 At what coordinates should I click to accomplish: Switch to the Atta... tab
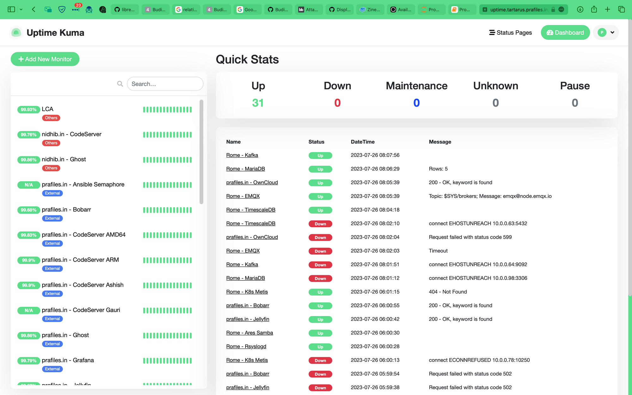(x=309, y=9)
